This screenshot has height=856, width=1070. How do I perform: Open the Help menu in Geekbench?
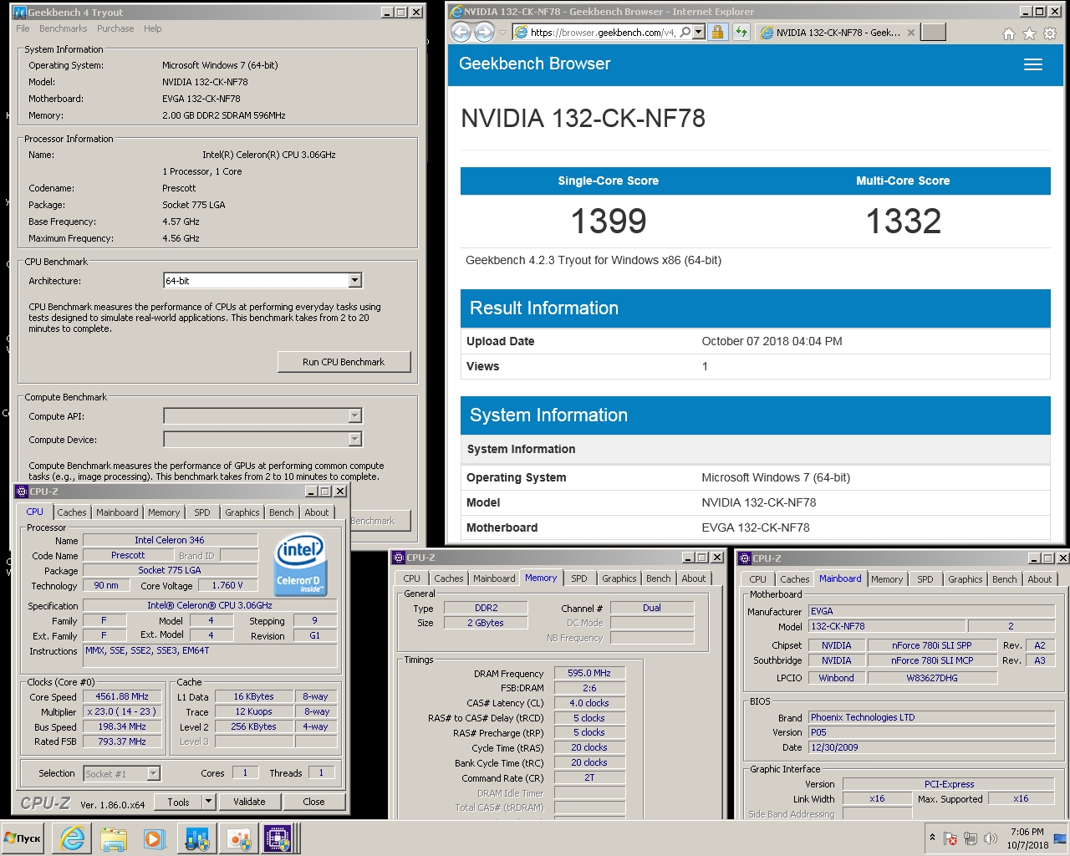click(x=152, y=28)
